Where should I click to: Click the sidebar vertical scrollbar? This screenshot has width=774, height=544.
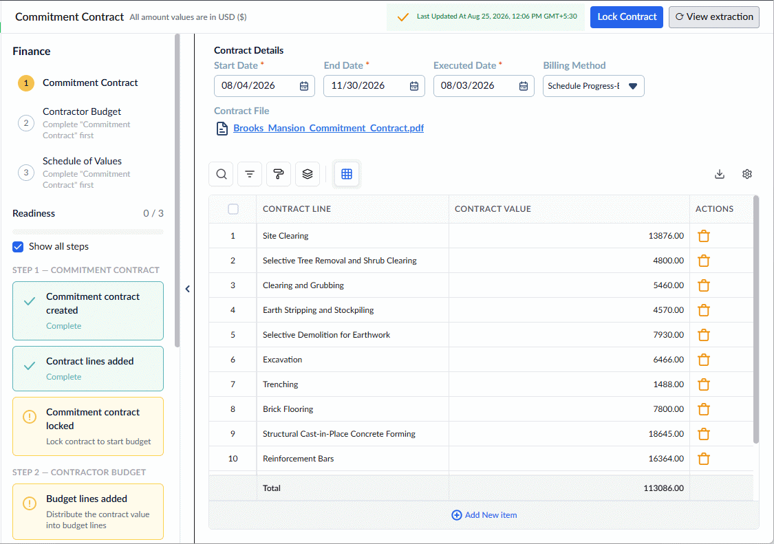click(178, 190)
